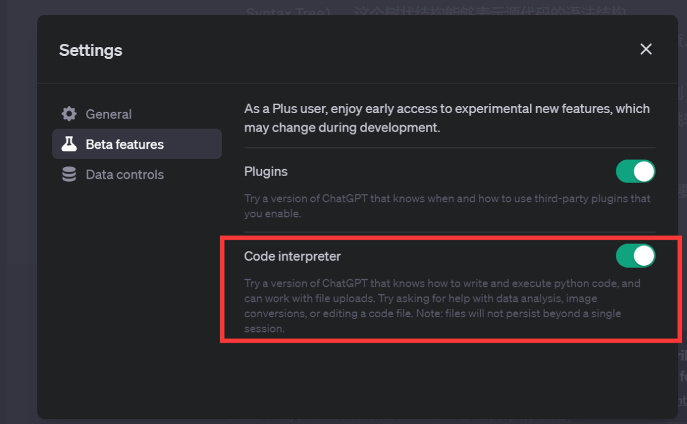Click the Code interpreter feature label
Image resolution: width=687 pixels, height=424 pixels.
pyautogui.click(x=292, y=256)
